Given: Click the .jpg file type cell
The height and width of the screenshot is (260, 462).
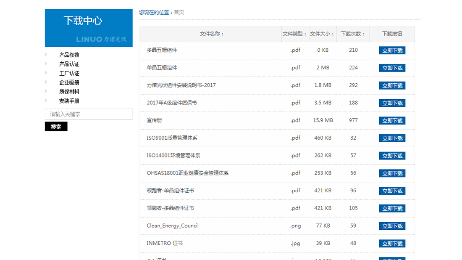Looking at the screenshot, I should tap(295, 244).
